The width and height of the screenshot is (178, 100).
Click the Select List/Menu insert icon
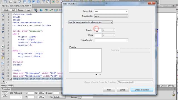pyautogui.click(x=43, y=2)
